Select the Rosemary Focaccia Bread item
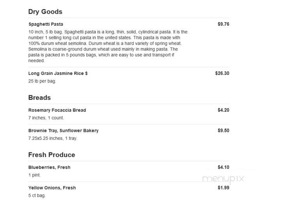 [57, 110]
